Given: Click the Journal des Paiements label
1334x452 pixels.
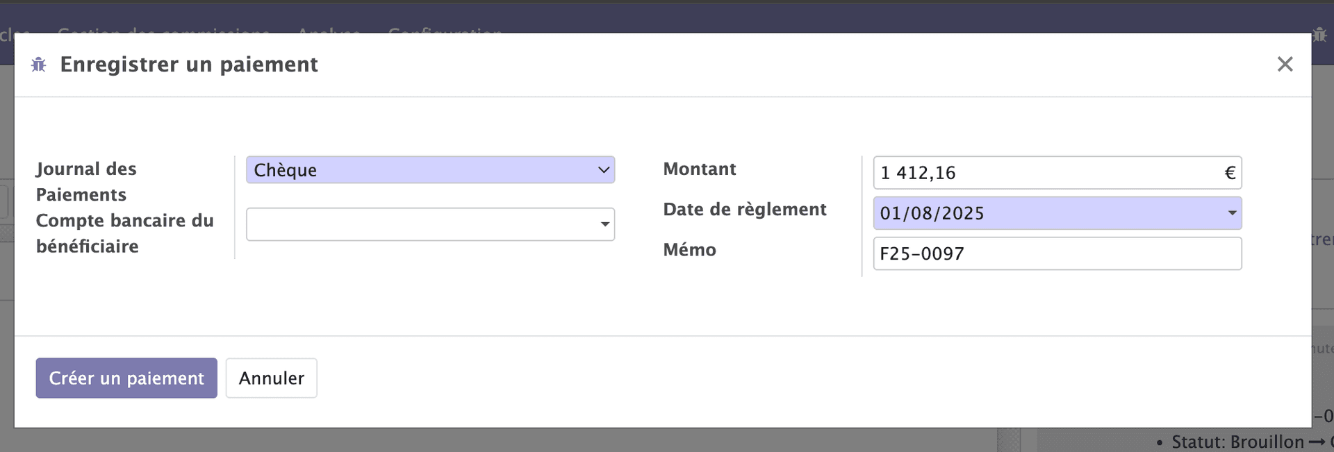Looking at the screenshot, I should 86,181.
